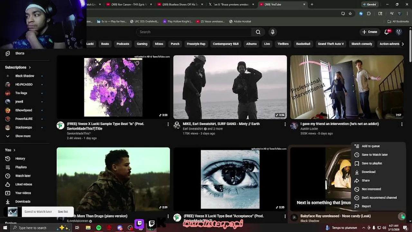Switch to Ken Carson THX tab

(129, 5)
